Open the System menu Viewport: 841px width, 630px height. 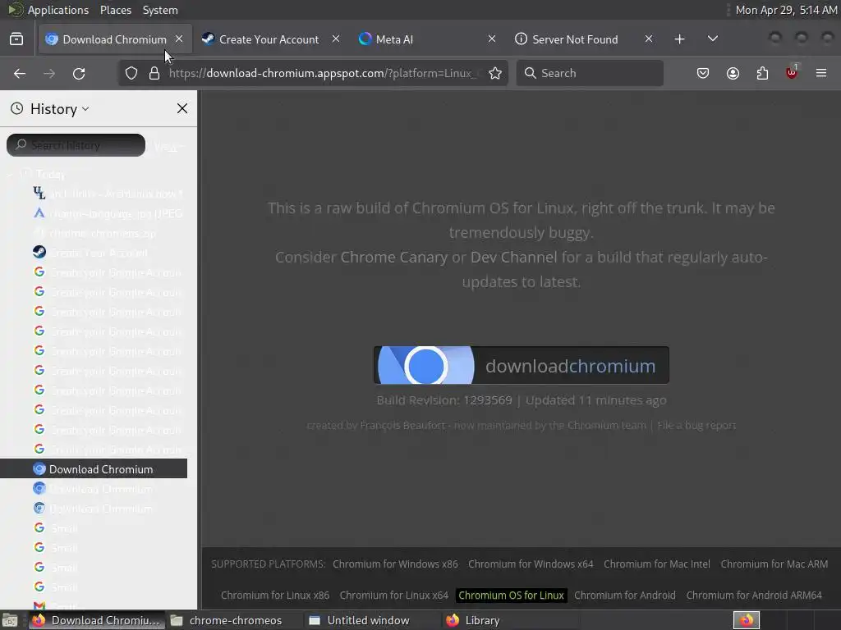tap(160, 10)
